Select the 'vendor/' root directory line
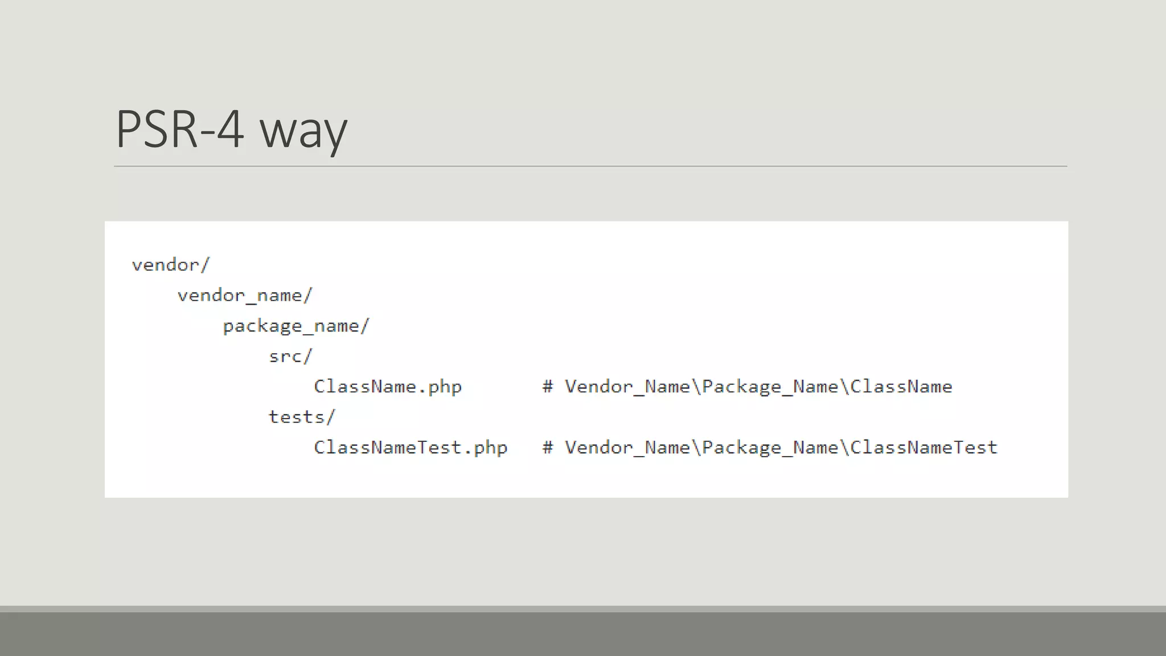 171,265
